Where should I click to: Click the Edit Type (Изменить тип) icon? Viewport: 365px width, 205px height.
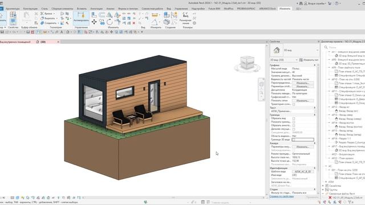301,60
